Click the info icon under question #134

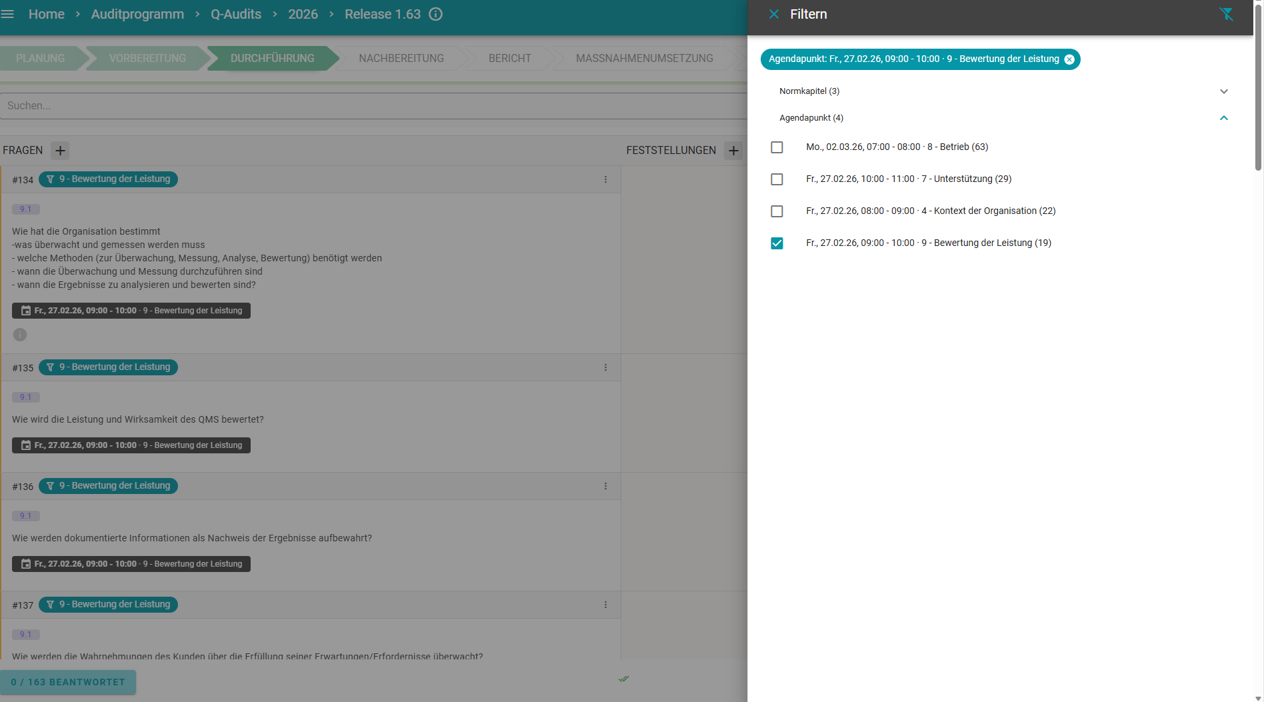tap(20, 335)
